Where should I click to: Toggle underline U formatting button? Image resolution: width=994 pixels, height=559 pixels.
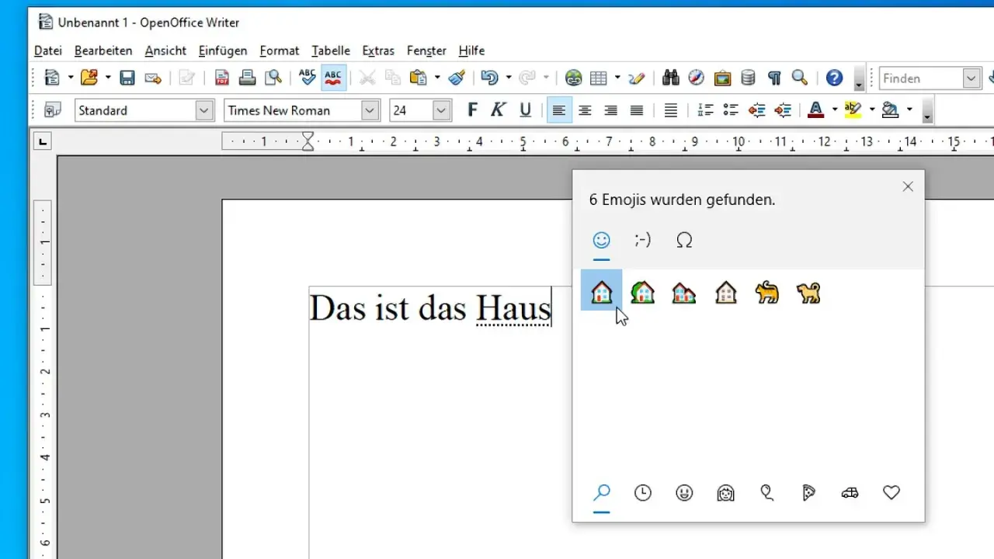pos(525,110)
